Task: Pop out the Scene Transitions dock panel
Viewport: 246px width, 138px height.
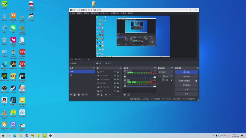Action: coord(172,68)
